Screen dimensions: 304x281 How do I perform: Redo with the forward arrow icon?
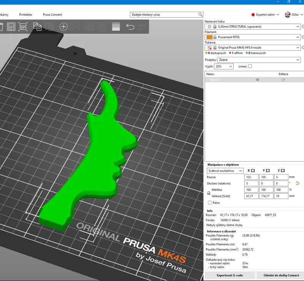[x=142, y=27]
